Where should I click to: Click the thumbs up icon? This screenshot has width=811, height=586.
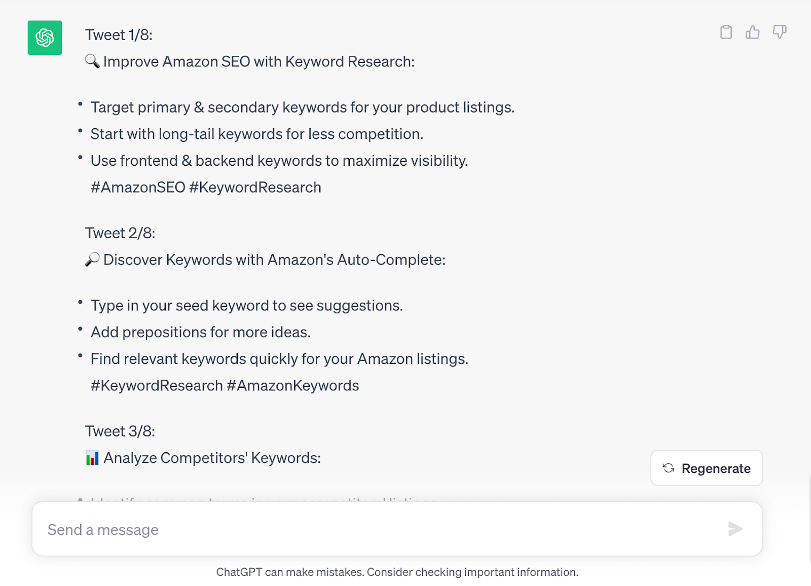point(753,32)
